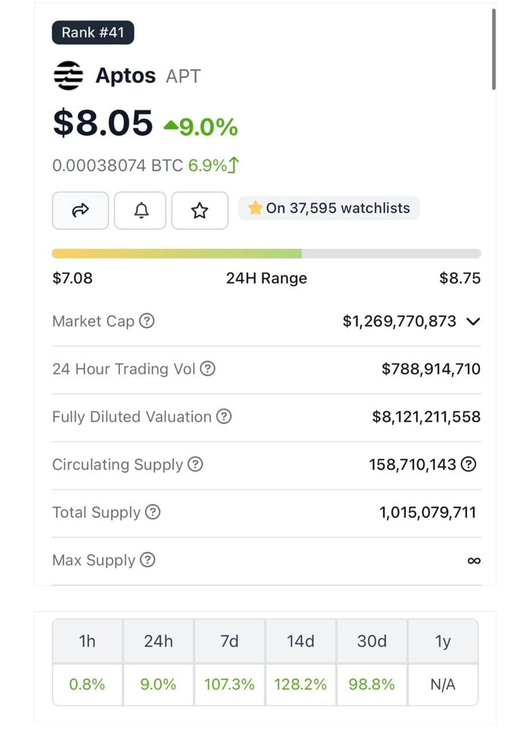Click the Circulating Supply question mark icon
The image size is (521, 737).
196,465
